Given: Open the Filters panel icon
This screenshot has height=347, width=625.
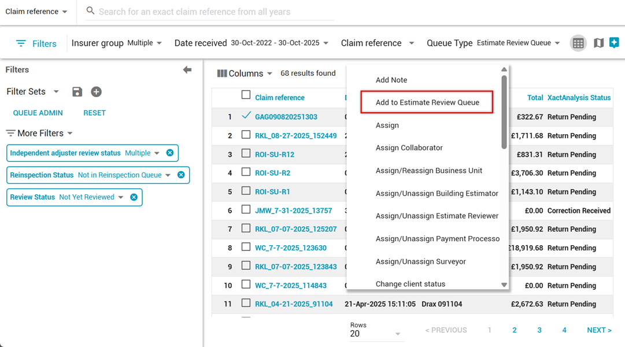Looking at the screenshot, I should click(21, 43).
